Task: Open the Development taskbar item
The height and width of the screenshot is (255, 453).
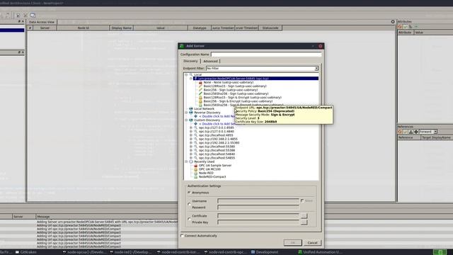Action: tap(264, 252)
